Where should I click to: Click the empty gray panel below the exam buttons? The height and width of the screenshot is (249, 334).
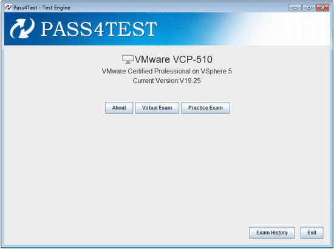click(167, 170)
